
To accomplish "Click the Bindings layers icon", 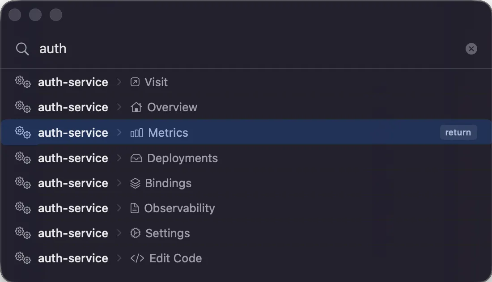I will coord(136,183).
